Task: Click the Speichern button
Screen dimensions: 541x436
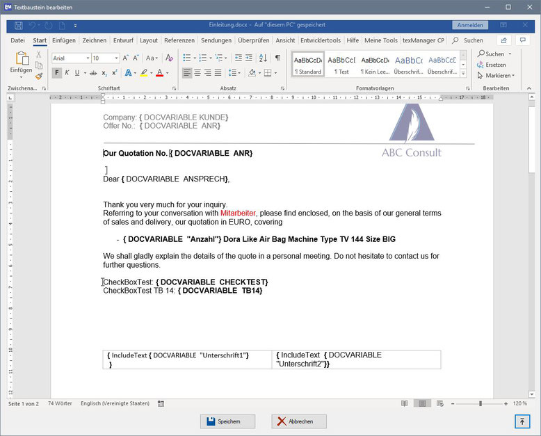Action: (x=227, y=421)
